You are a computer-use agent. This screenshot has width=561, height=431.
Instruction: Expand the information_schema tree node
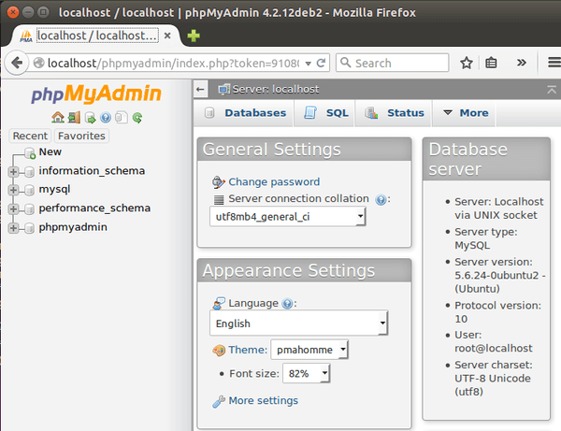tap(13, 172)
